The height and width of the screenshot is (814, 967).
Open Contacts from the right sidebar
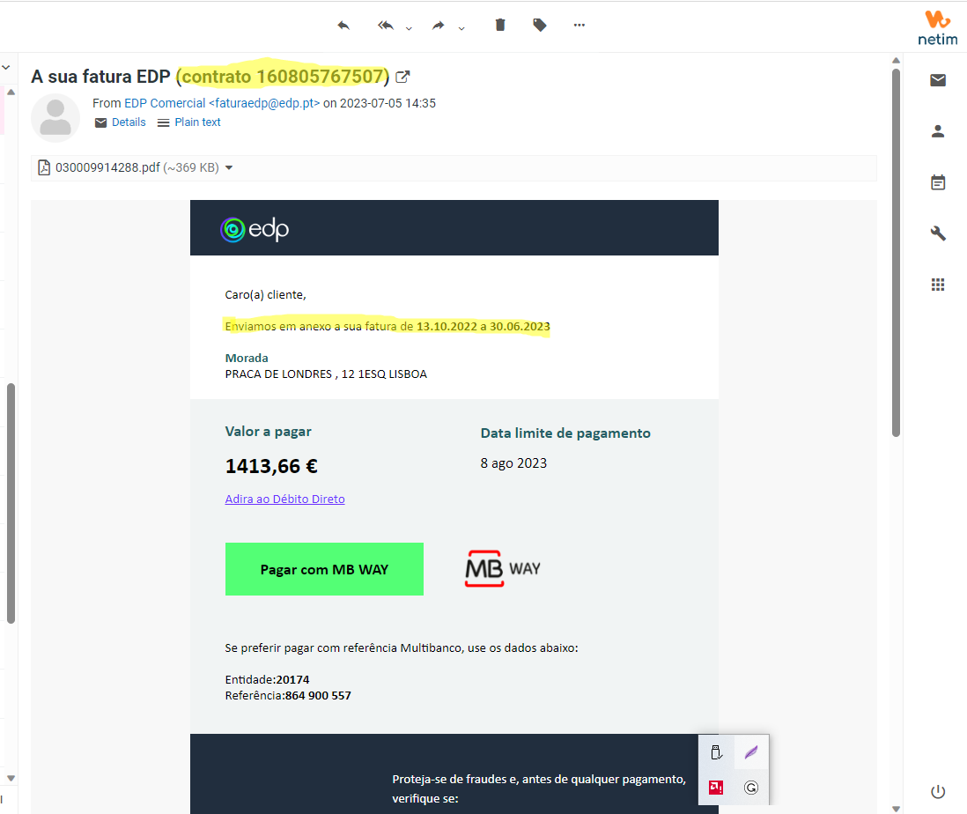coord(937,130)
